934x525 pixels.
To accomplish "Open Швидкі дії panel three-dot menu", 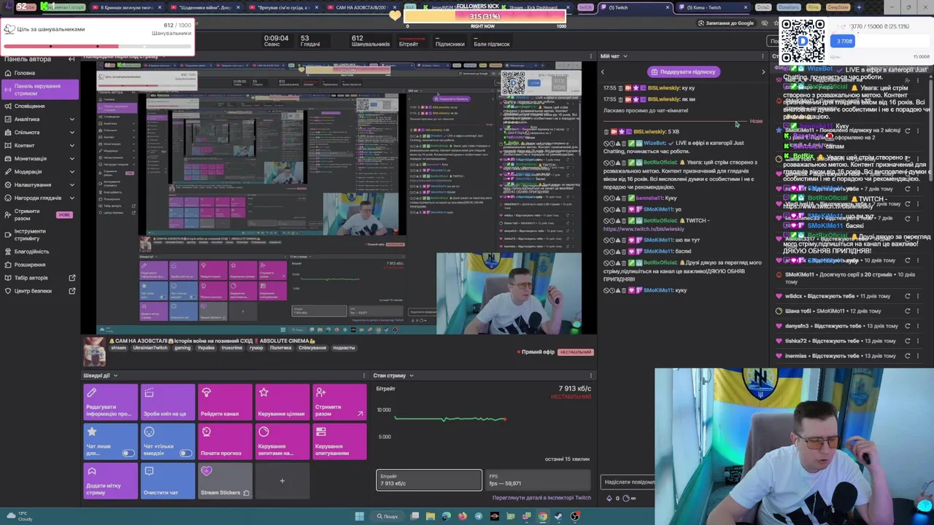I will (x=364, y=376).
